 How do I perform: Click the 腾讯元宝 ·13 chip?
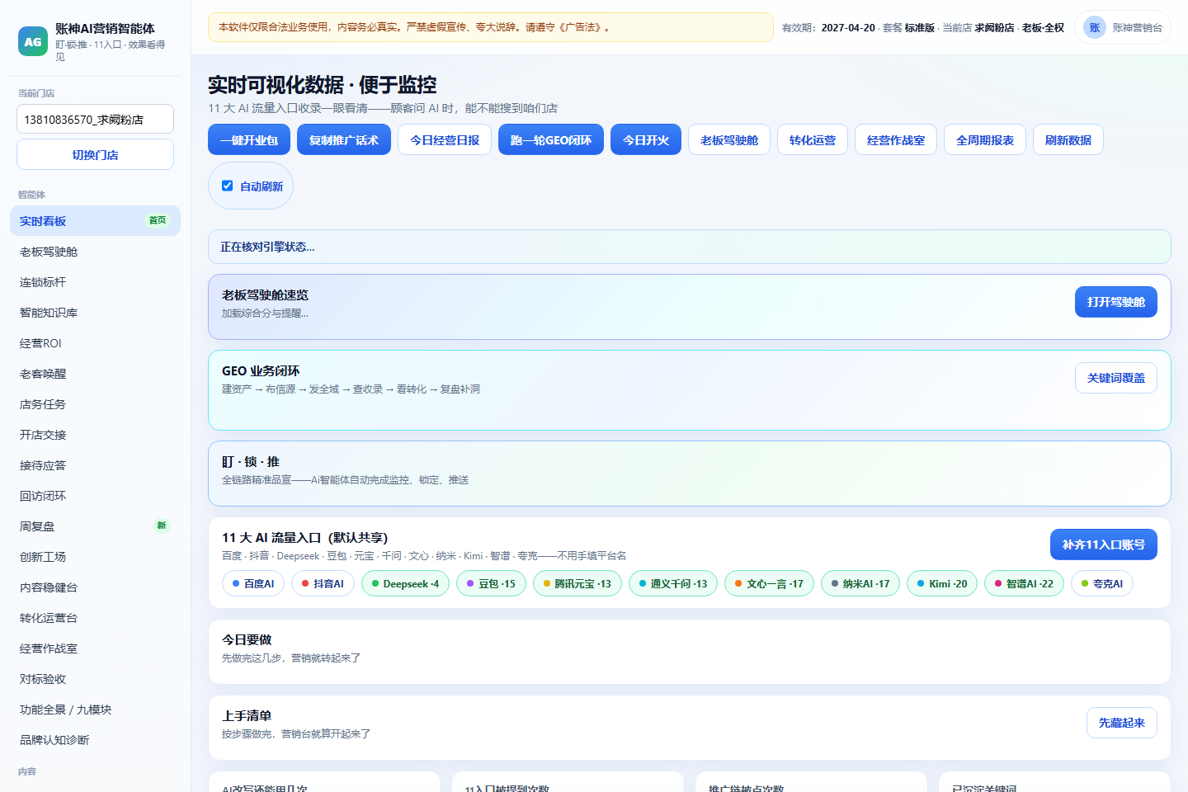[x=577, y=583]
